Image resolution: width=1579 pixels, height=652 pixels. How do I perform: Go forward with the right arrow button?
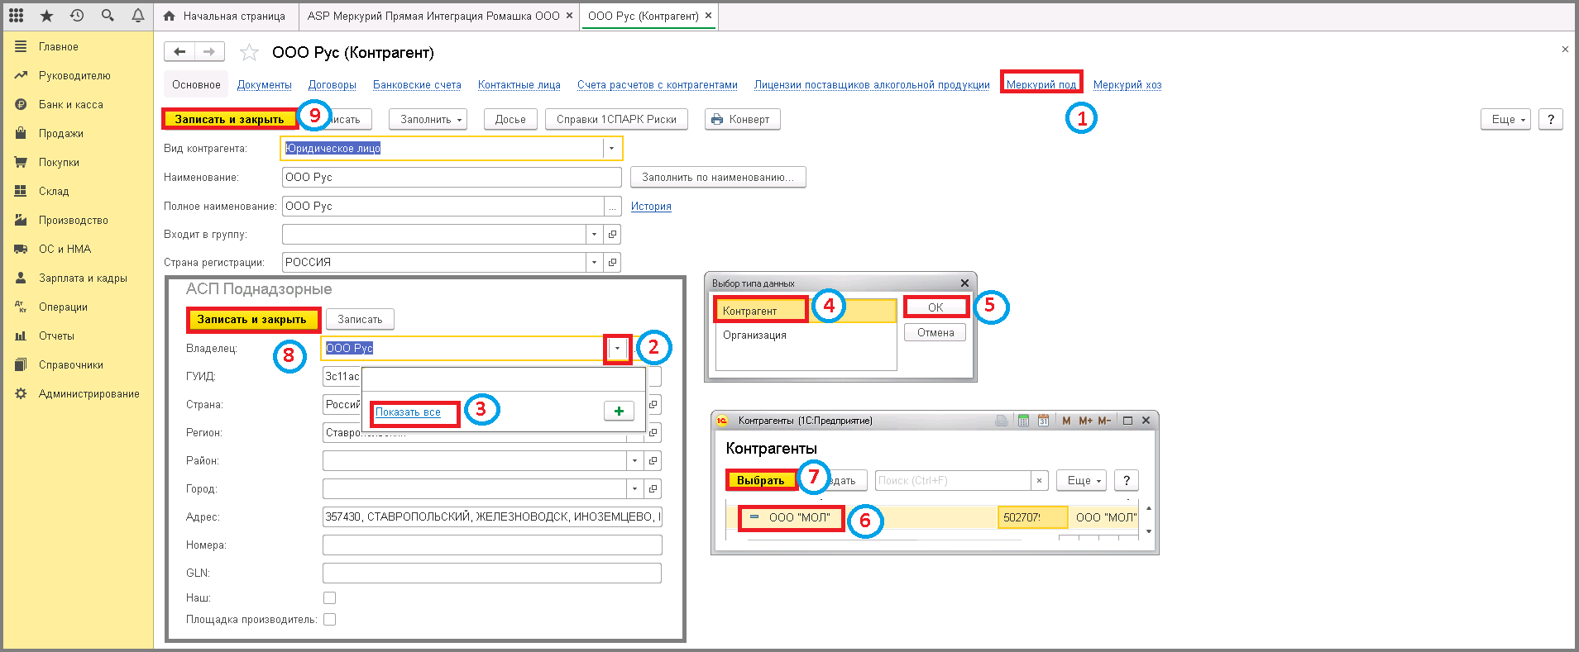point(209,52)
